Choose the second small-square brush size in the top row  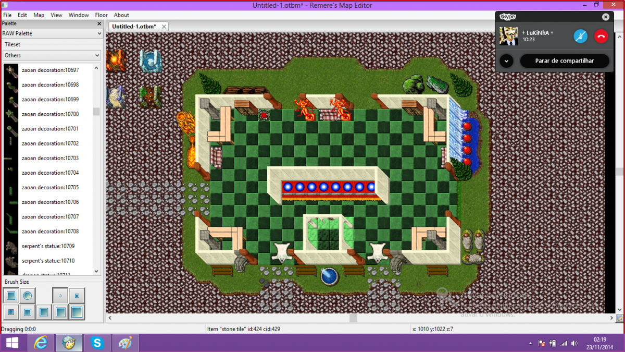77,296
